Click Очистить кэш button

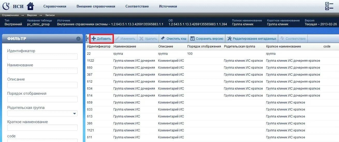(174, 39)
